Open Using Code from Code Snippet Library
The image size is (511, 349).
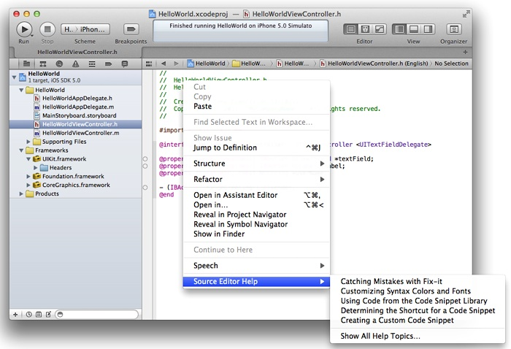point(418,301)
